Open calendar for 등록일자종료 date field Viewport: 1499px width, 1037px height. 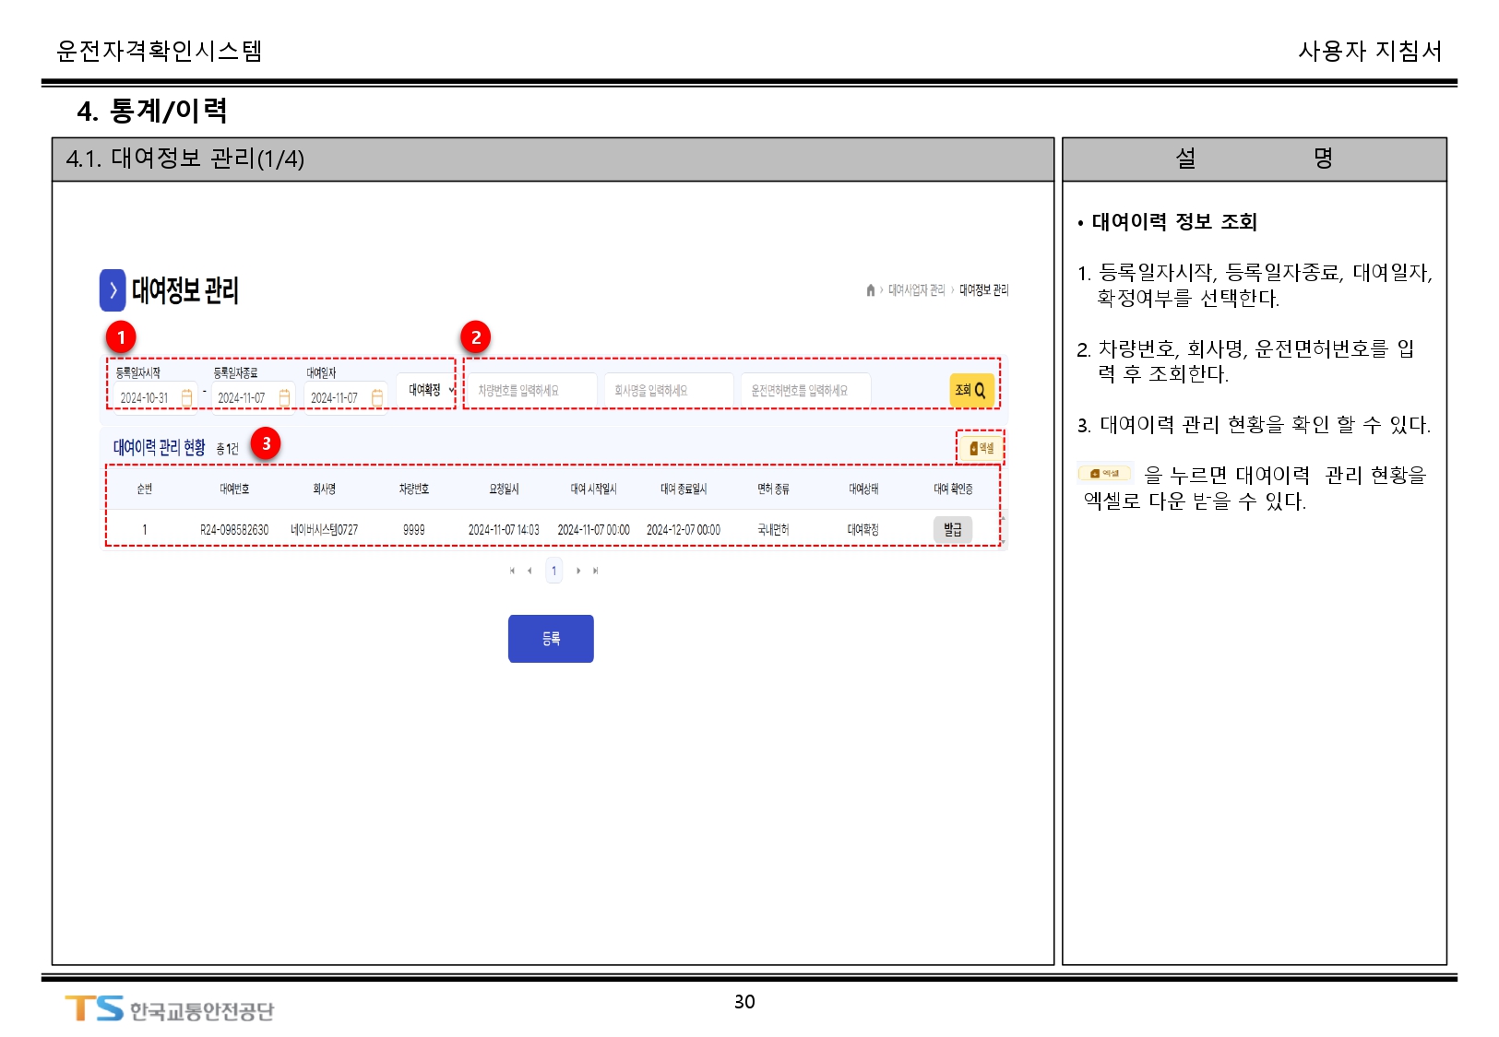tap(284, 397)
